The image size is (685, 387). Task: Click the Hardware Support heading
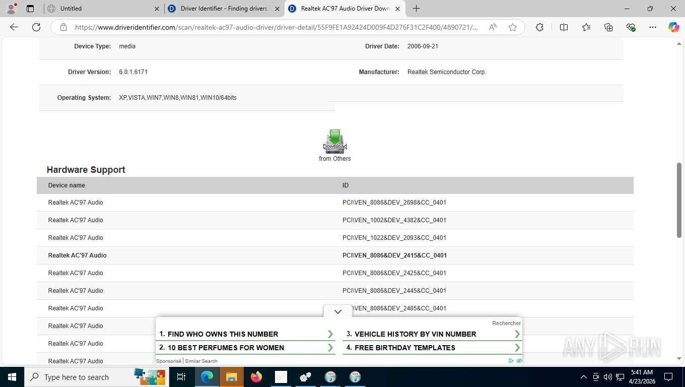point(86,170)
